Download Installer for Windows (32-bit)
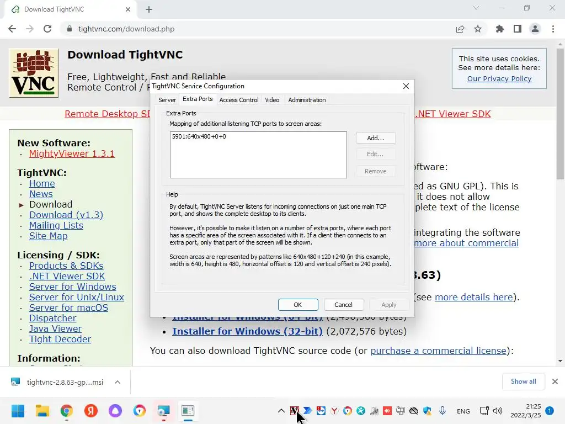 coord(247,331)
